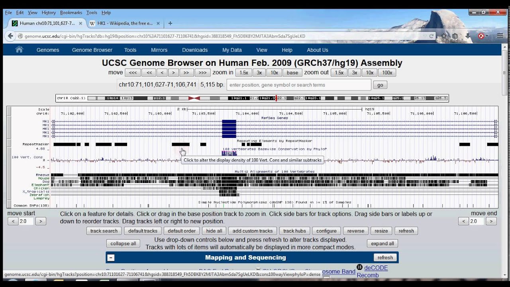510x287 pixels.
Task: Zoom out 1.5x
Action: click(339, 73)
